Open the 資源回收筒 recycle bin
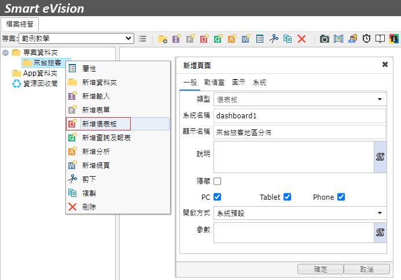This screenshot has width=401, height=280. [x=35, y=84]
